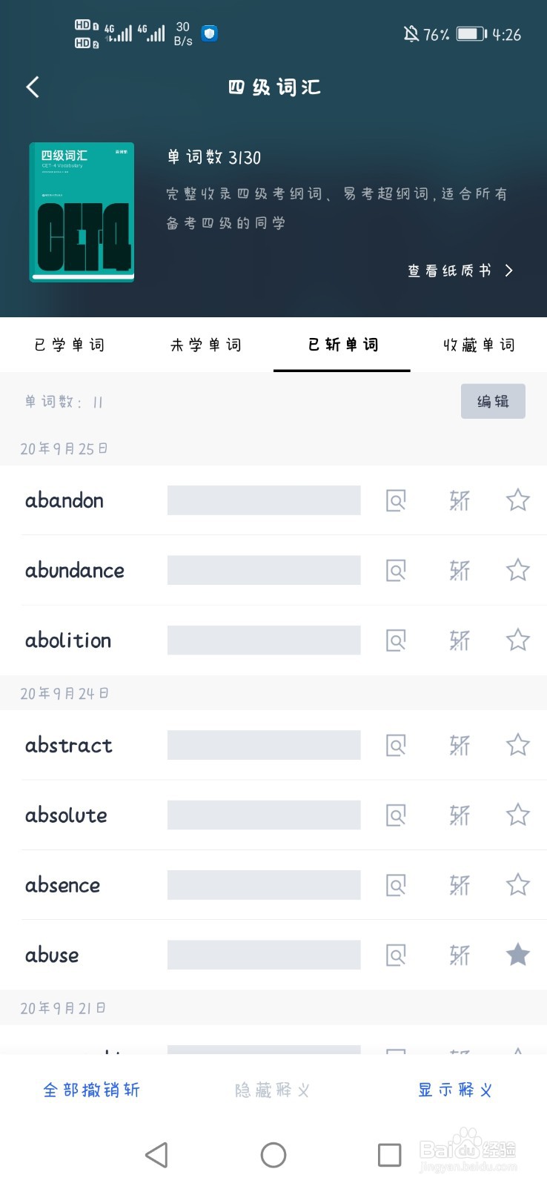Screen dimensions: 547x1186
Task: Tap the 斩 icon for abundance
Action: pyautogui.click(x=460, y=570)
